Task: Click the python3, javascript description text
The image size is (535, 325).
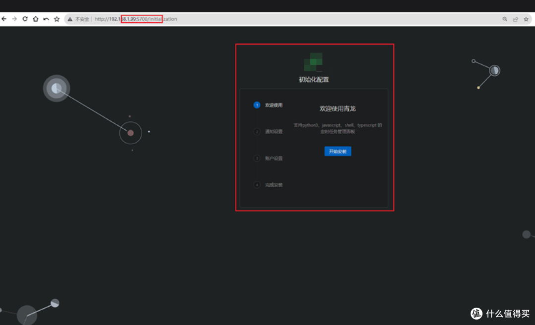Action: [337, 128]
